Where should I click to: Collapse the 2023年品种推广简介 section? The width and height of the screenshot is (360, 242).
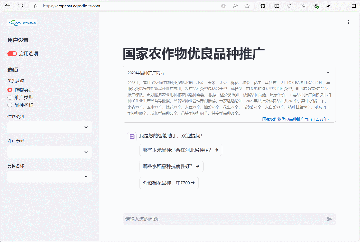[328, 73]
